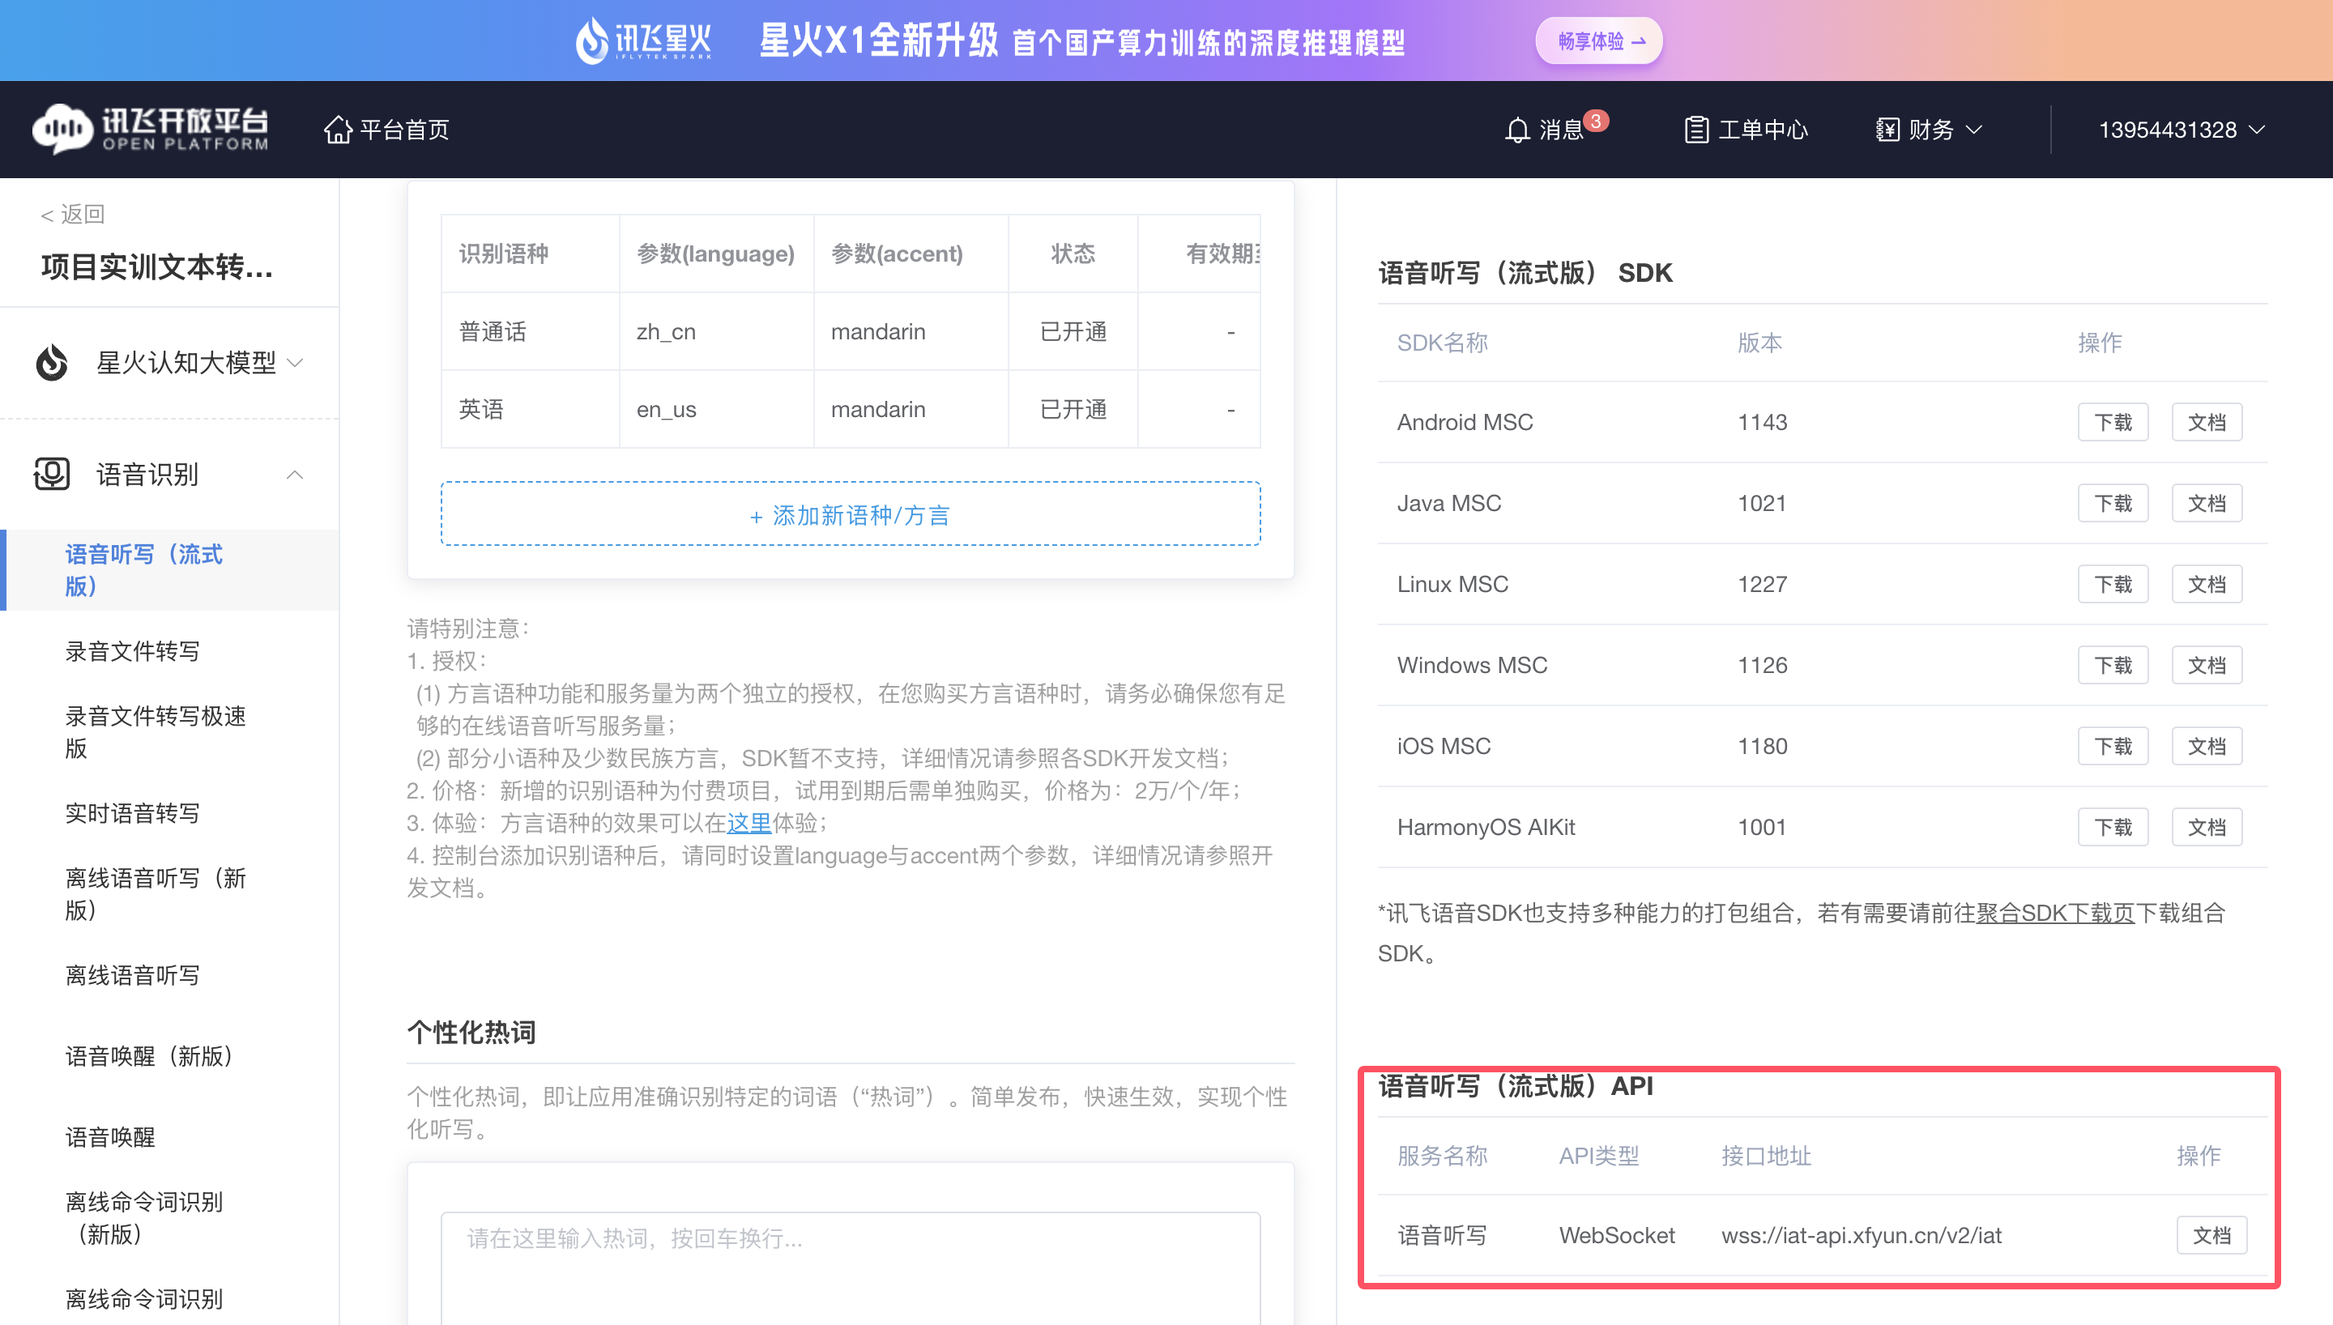
Task: Click the 英语 row label
Action: pyautogui.click(x=481, y=410)
